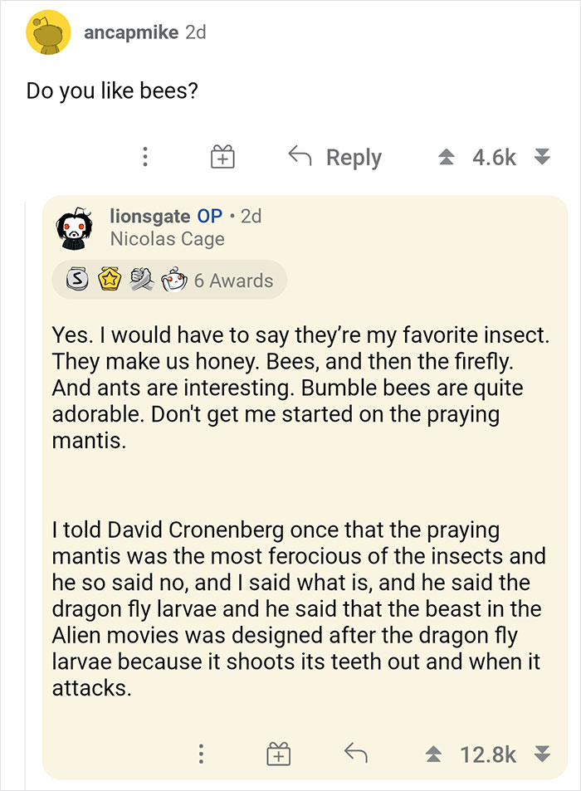
Task: Click the downvote arrow on lionsgate's reply
Action: pos(544,754)
